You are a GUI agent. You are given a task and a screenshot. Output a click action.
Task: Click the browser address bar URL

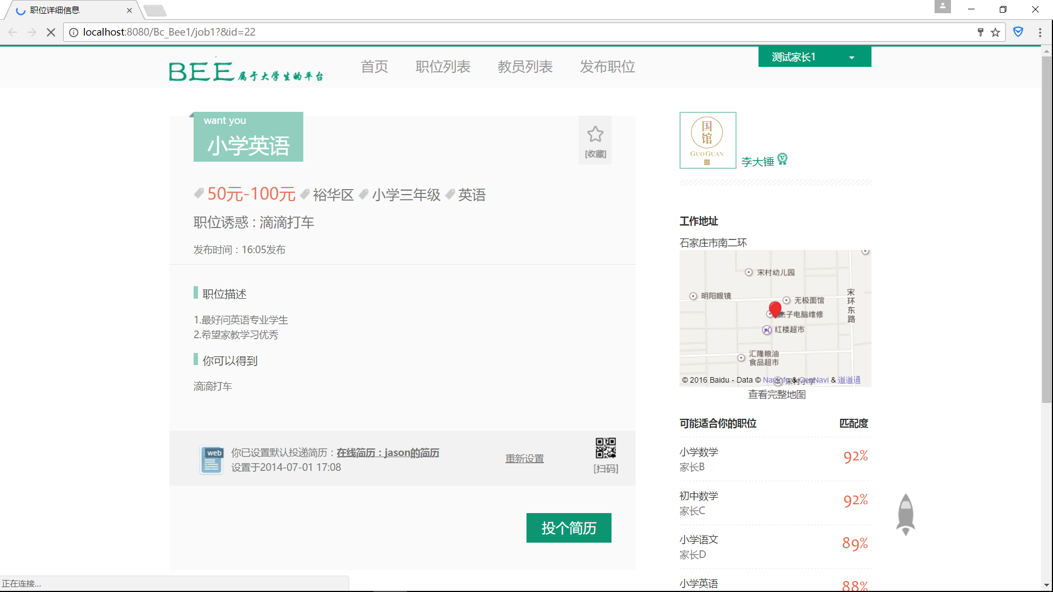[x=169, y=32]
